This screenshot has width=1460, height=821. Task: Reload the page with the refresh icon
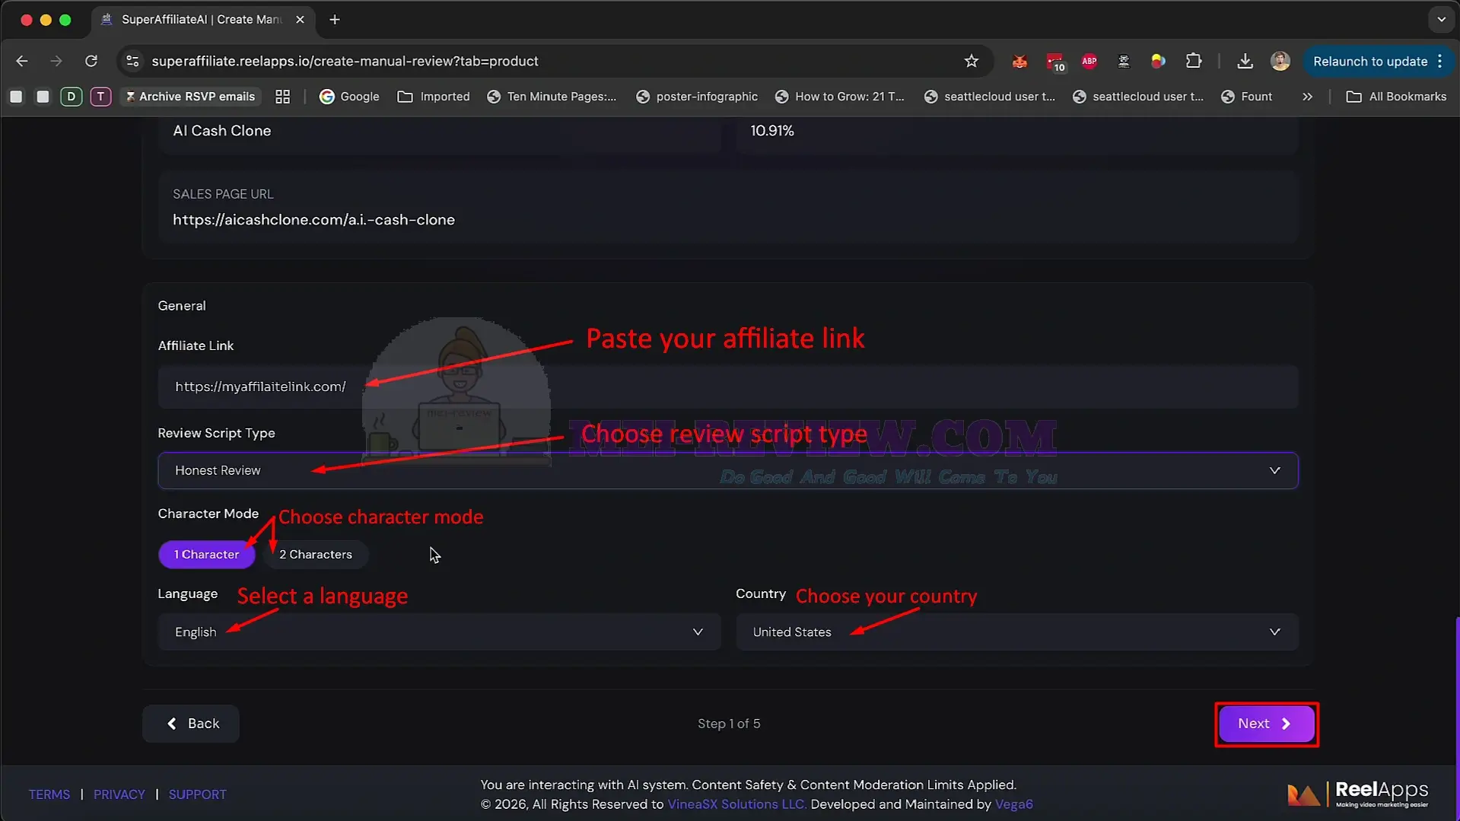91,61
